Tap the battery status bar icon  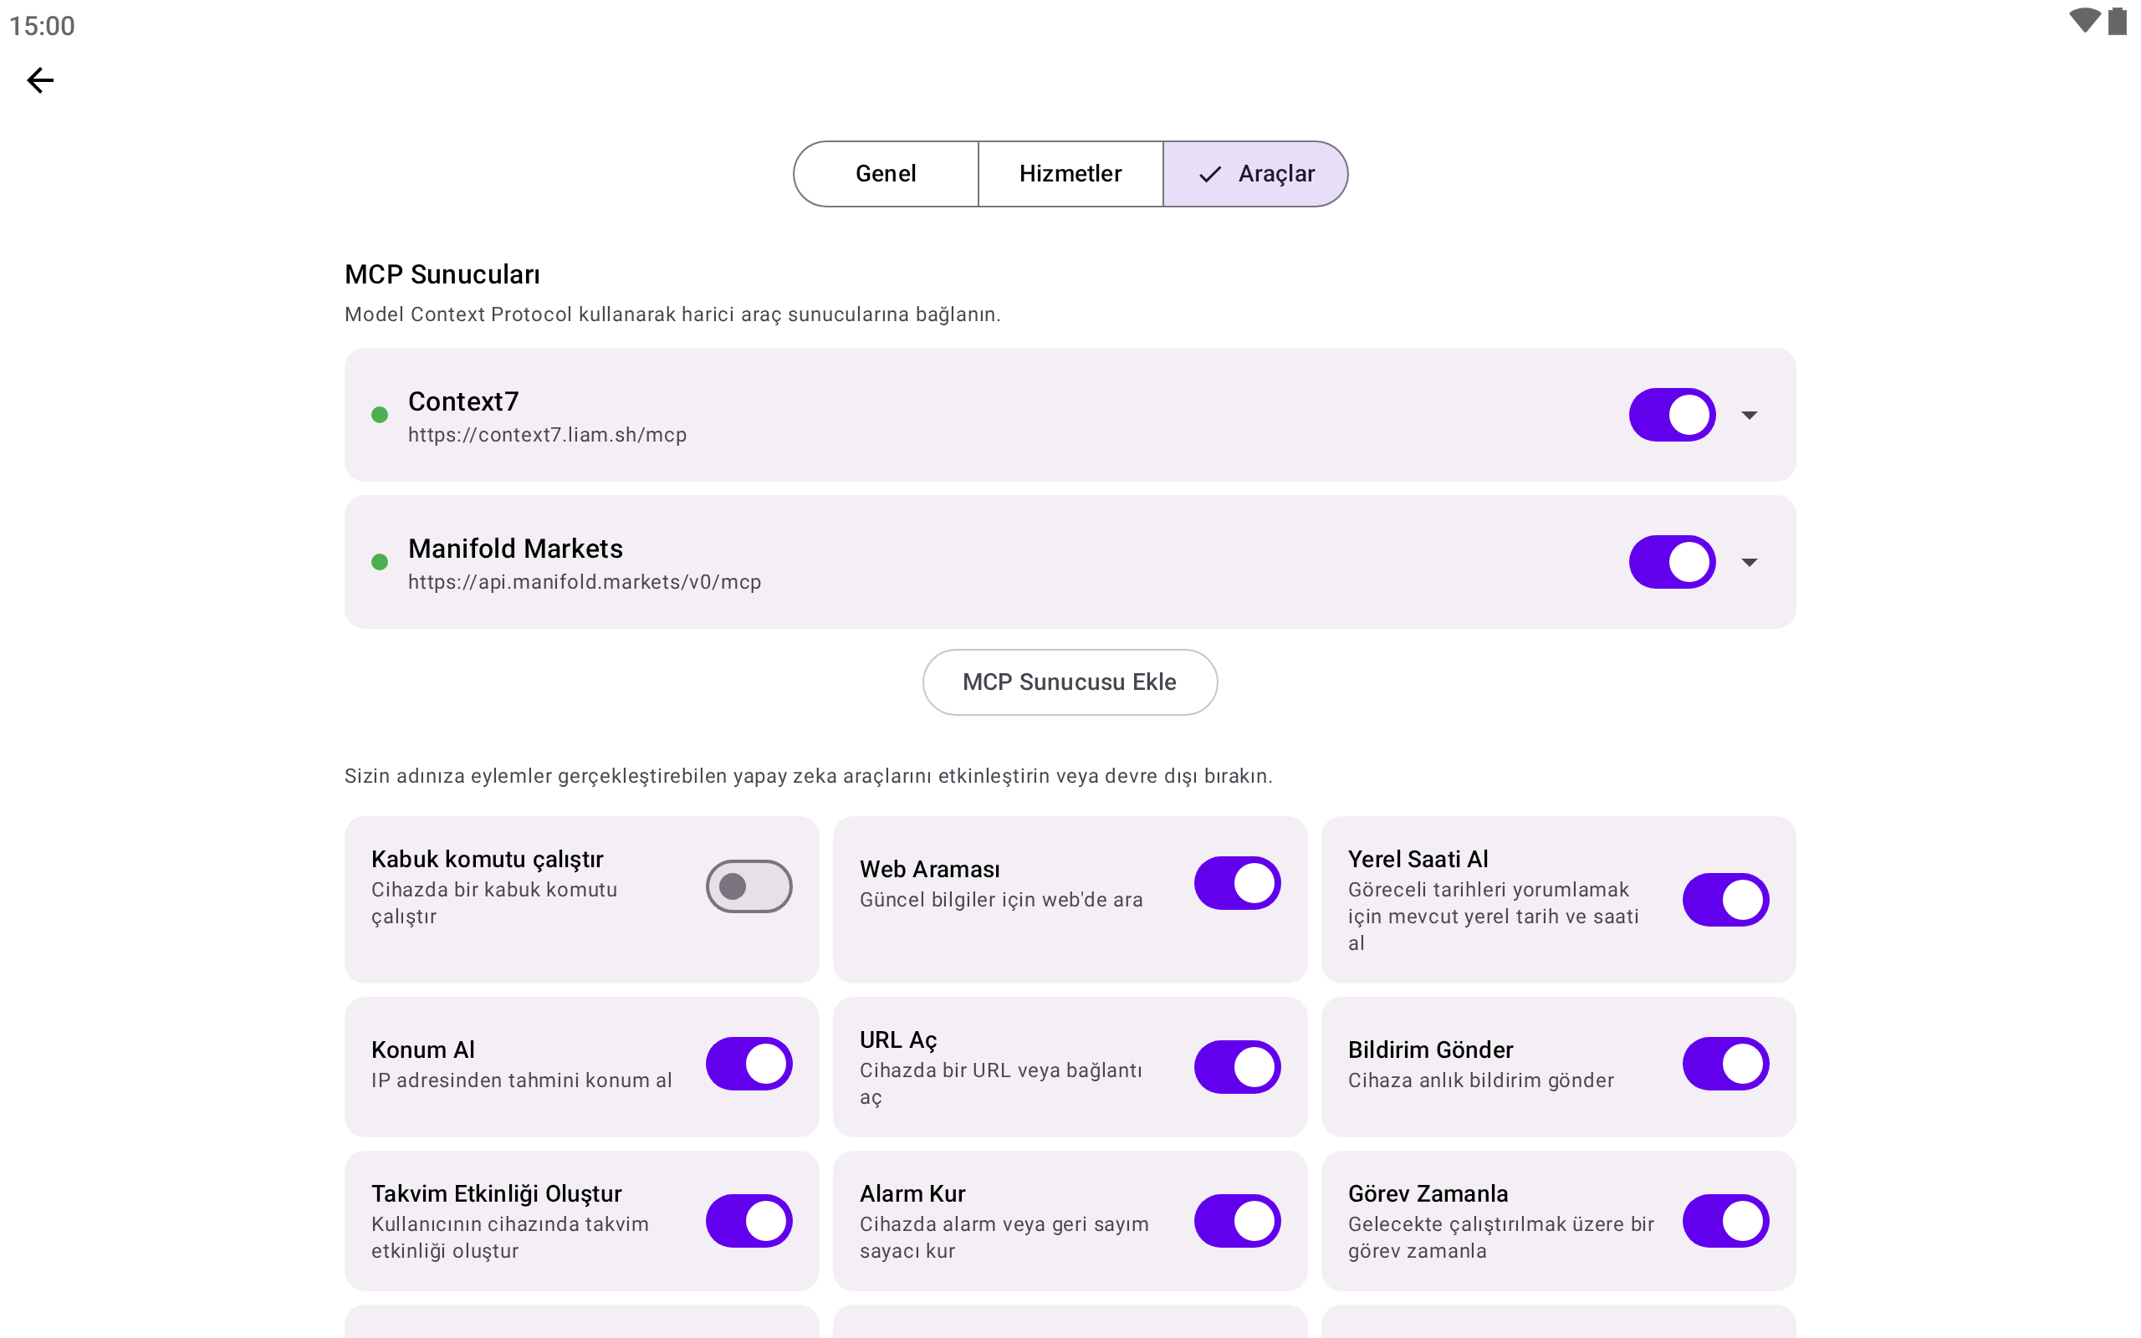tap(2117, 21)
